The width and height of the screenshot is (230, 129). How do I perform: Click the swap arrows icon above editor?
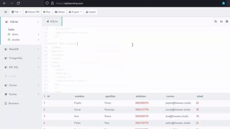221,21
